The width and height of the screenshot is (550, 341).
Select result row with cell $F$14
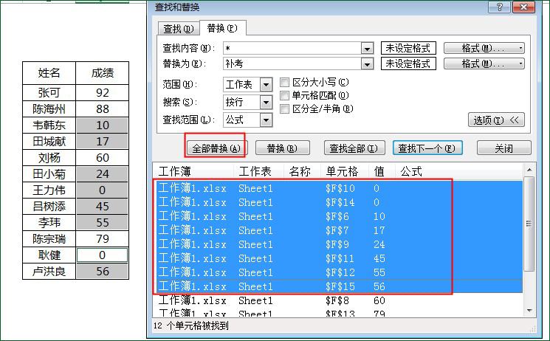338,202
